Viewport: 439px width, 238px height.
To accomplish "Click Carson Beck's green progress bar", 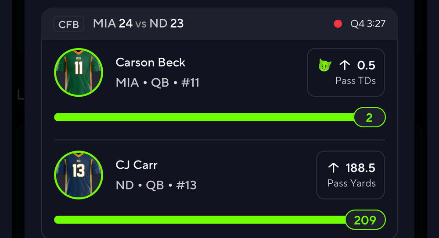I will click(x=204, y=117).
